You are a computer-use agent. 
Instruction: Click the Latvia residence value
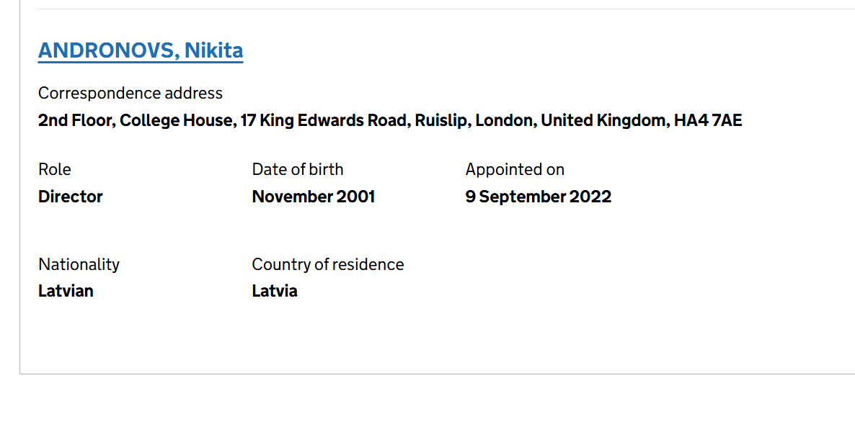[275, 291]
